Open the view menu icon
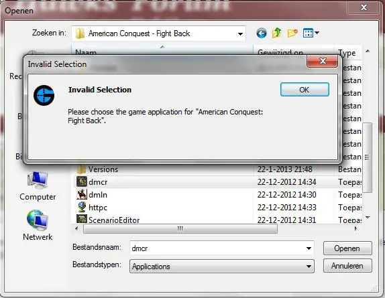Screen dimensions: 385x298 311,33
